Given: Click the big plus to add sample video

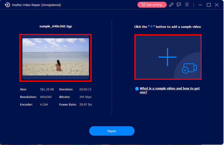Looking at the screenshot, I should tap(167, 57).
